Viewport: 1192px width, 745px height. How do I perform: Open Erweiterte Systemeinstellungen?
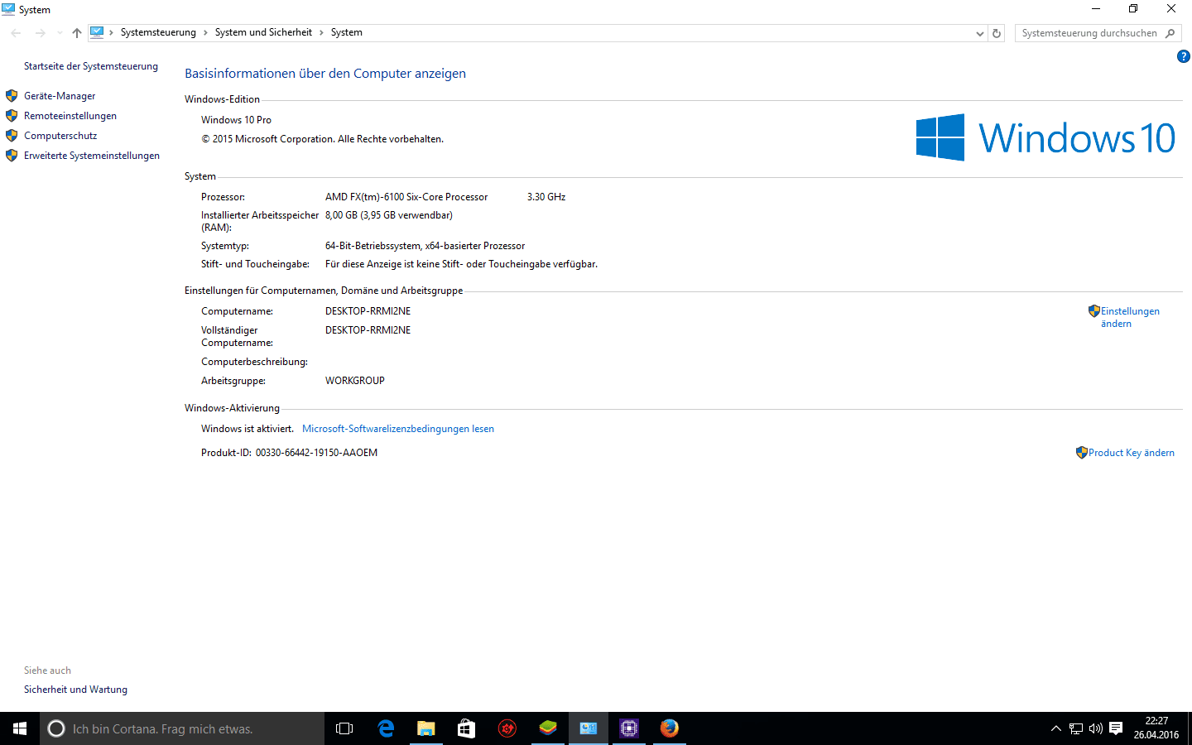point(92,156)
